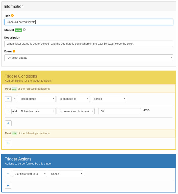Add a new ANY condition with plus
This screenshot has height=194, width=178.
pos(8,143)
